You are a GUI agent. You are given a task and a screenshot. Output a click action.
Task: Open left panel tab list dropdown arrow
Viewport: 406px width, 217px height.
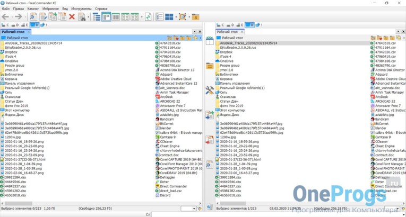click(195, 32)
